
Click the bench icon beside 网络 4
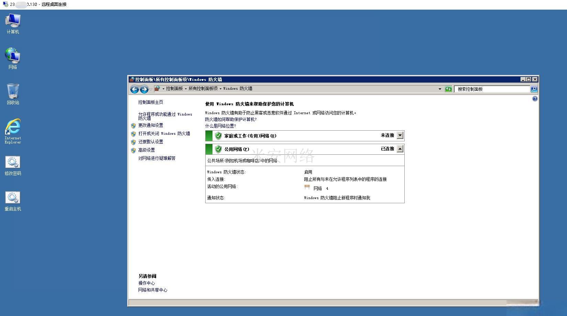click(307, 187)
